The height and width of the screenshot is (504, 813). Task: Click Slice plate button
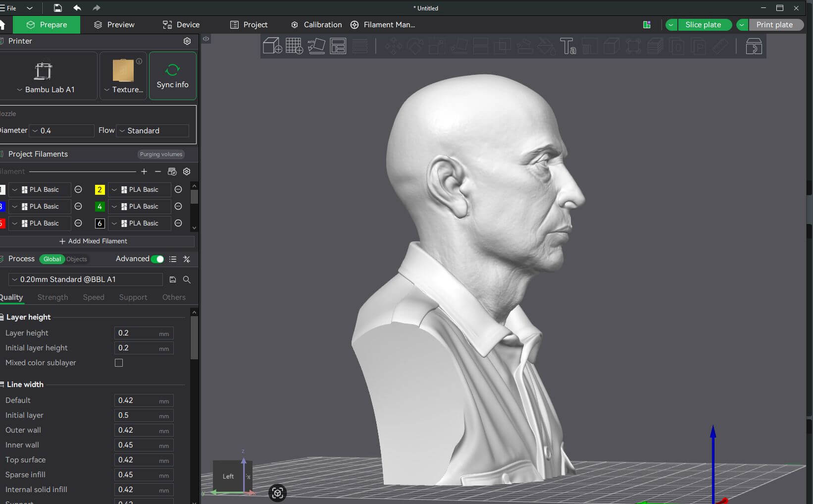pos(704,25)
